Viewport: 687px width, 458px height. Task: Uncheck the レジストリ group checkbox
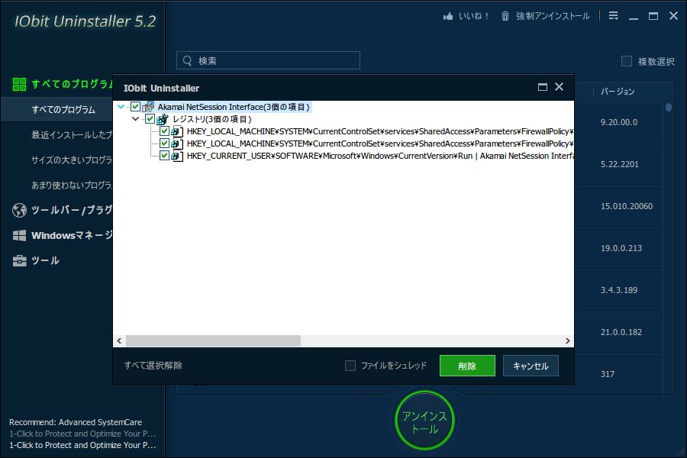(x=150, y=119)
